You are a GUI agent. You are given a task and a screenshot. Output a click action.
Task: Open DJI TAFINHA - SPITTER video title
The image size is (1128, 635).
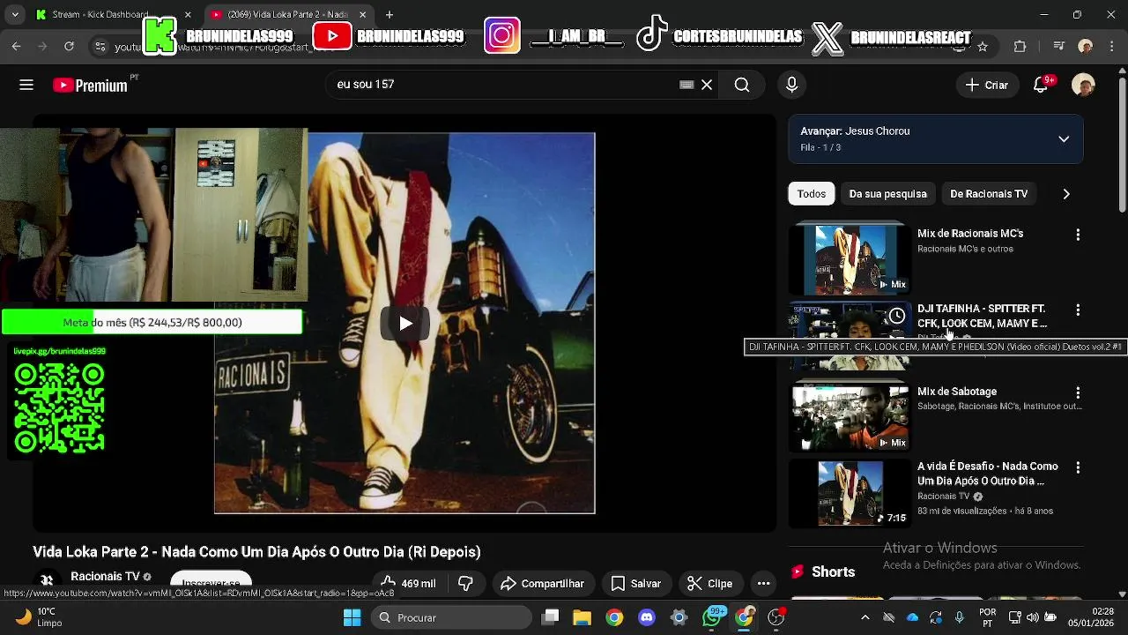tap(982, 316)
